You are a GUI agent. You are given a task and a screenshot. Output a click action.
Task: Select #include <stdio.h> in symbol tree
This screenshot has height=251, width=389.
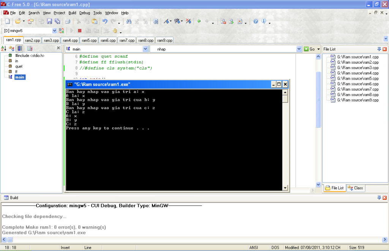[x=30, y=56]
